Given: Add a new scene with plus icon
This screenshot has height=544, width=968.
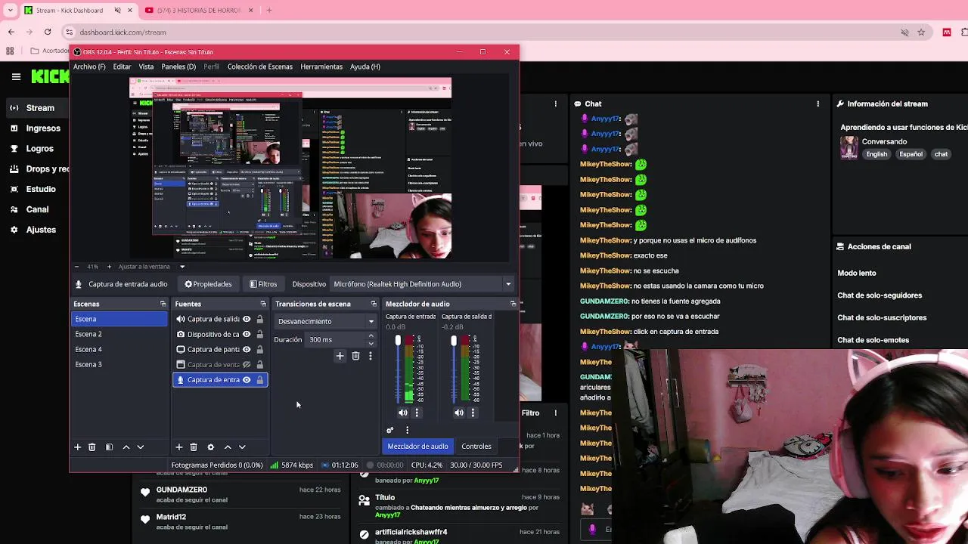Looking at the screenshot, I should tap(77, 447).
